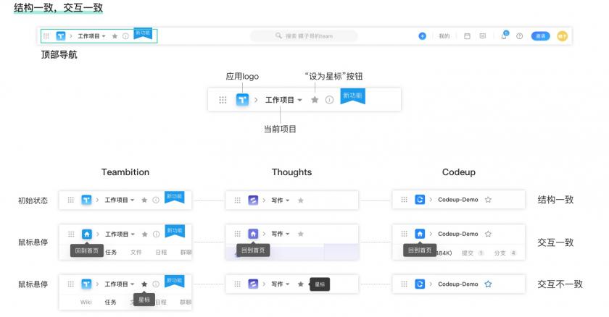Select the 文件 tab in the Teambition row

coord(136,253)
